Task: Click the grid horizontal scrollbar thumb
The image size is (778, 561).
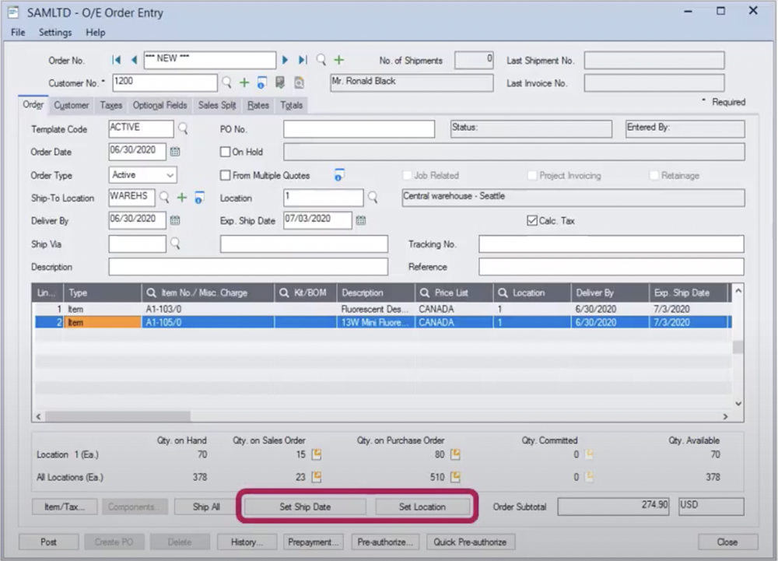Action: (x=117, y=416)
